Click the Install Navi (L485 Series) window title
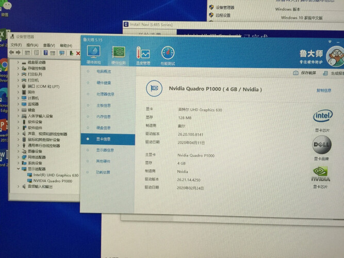 click(x=151, y=25)
